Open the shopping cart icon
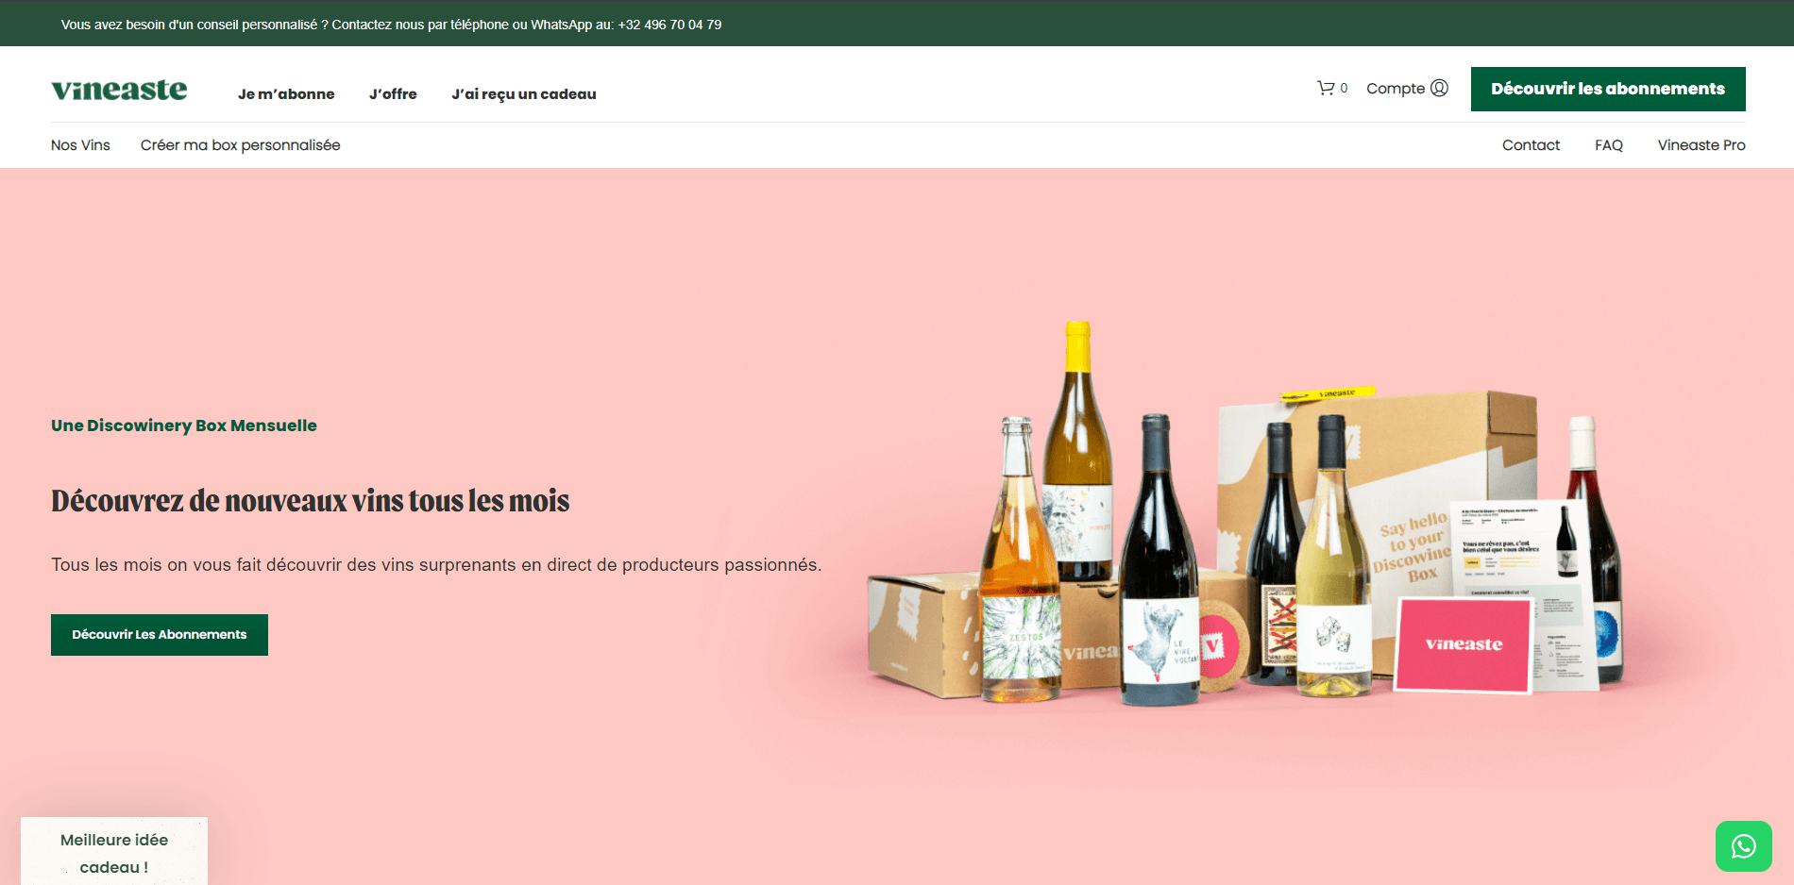The image size is (1794, 885). coord(1327,88)
